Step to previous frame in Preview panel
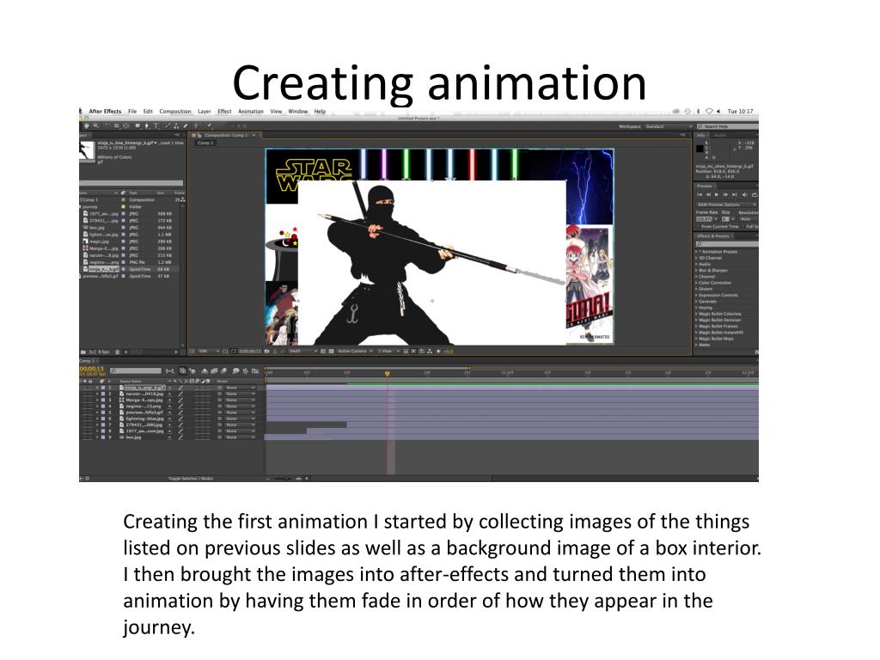Image resolution: width=880 pixels, height=660 pixels. click(708, 195)
